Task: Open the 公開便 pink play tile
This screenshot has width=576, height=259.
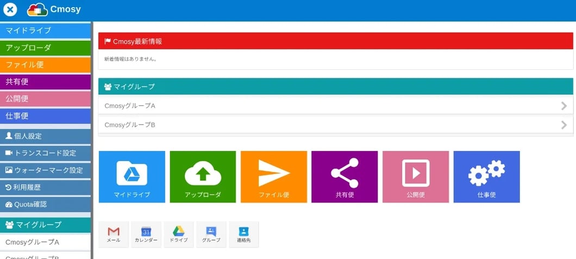Action: (x=416, y=177)
